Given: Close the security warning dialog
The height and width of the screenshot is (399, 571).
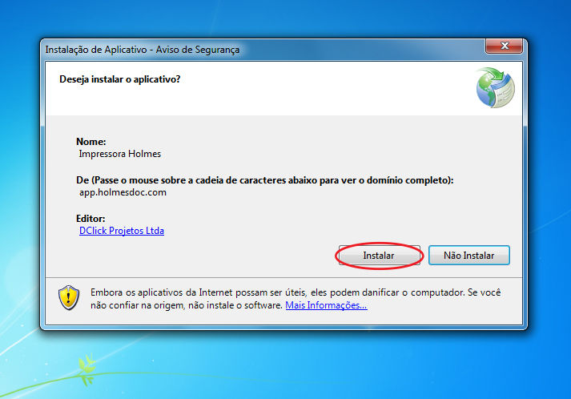Looking at the screenshot, I should tap(504, 46).
